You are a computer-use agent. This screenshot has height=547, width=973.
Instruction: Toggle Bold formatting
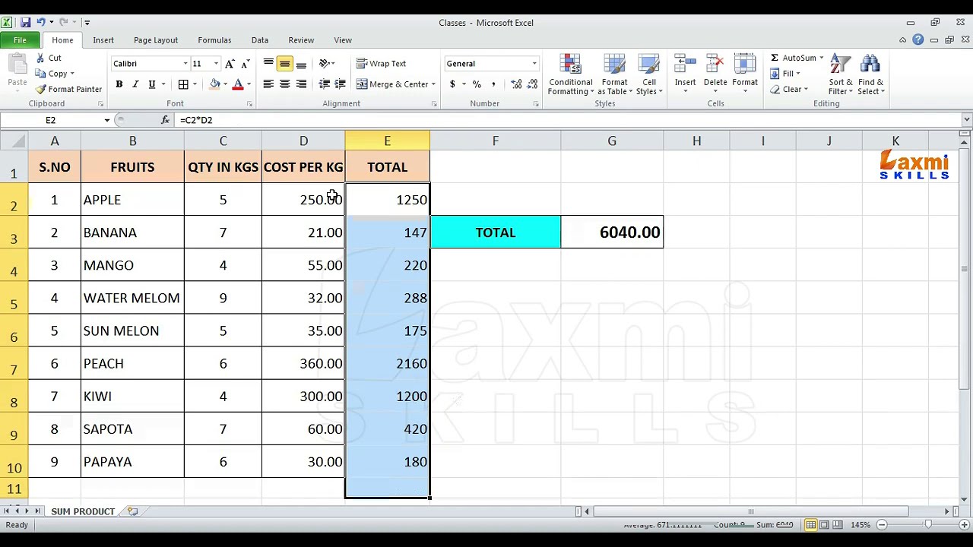tap(119, 84)
